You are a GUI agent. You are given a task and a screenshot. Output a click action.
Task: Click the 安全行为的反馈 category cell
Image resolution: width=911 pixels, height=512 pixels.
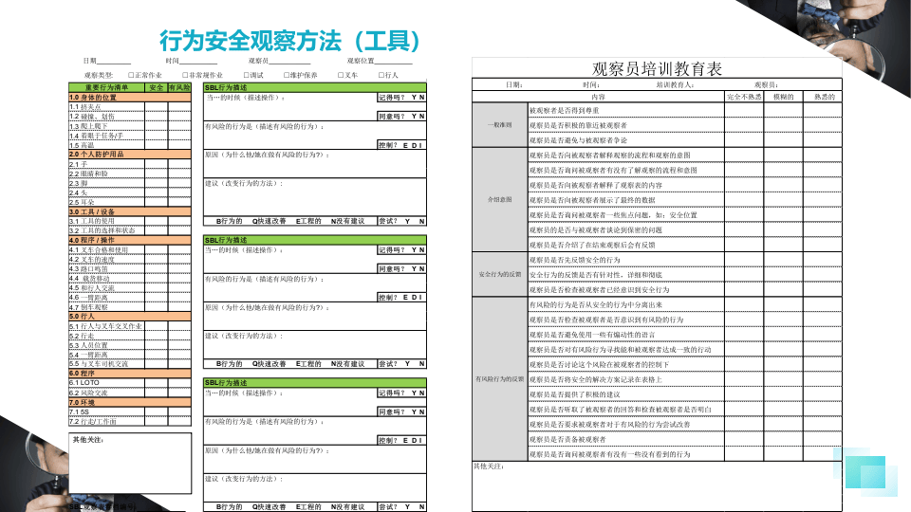pyautogui.click(x=500, y=274)
